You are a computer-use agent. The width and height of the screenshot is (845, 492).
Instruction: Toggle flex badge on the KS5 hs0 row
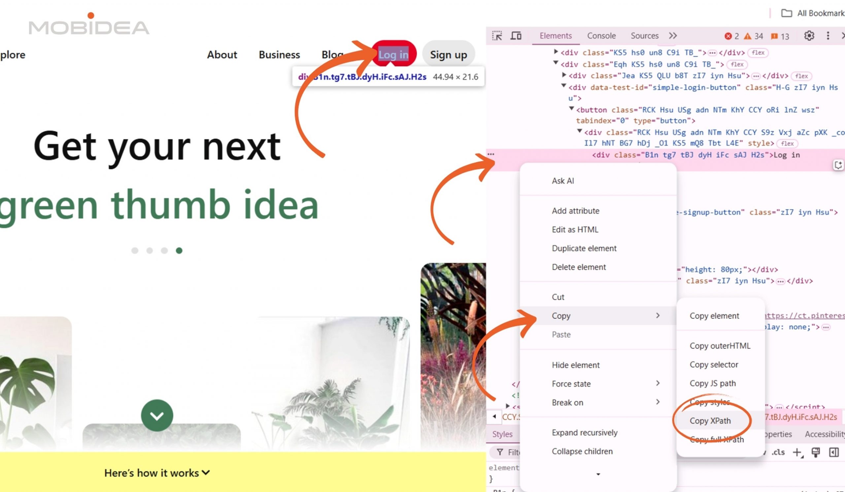(758, 52)
